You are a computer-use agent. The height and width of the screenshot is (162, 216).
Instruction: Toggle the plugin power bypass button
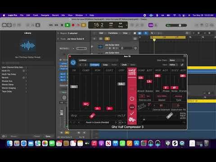tap(73, 63)
